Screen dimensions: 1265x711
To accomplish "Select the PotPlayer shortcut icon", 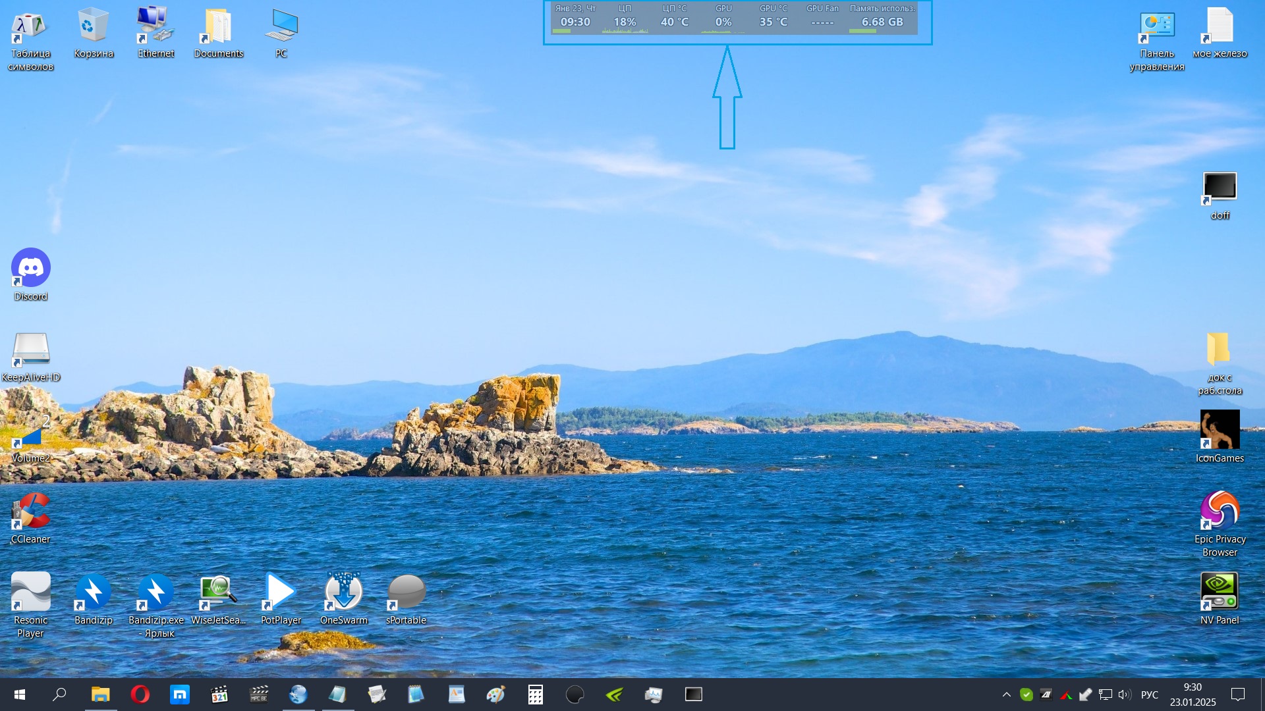I will pos(281,591).
